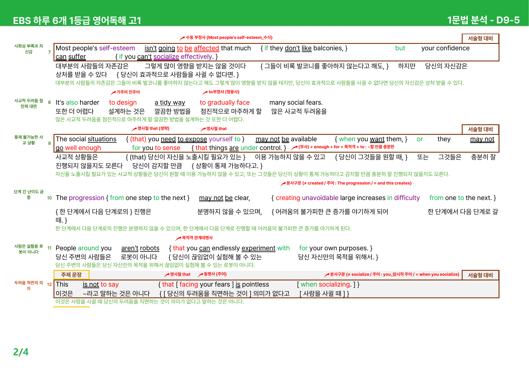Click the phrase 'is pointless'

point(252,284)
